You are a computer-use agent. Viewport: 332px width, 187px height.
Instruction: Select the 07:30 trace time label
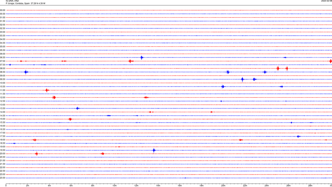[x=2, y=65]
